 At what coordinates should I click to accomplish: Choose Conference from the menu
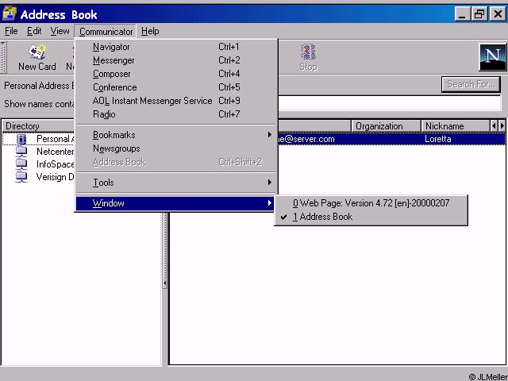click(x=176, y=87)
